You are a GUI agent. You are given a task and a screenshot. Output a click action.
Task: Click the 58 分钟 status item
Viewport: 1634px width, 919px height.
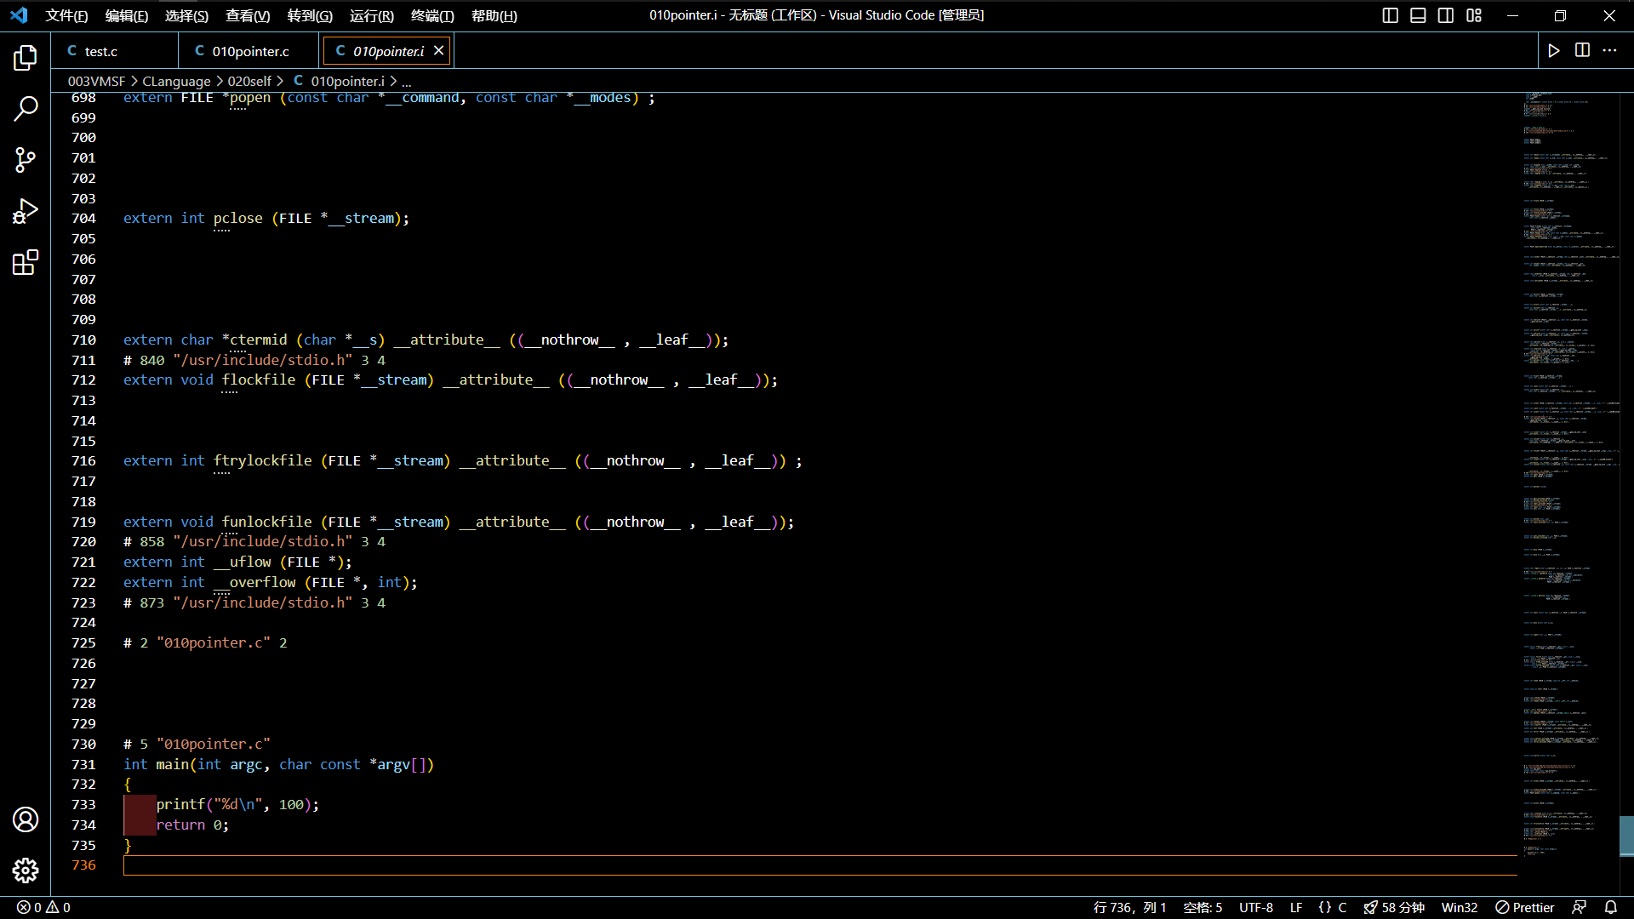(x=1394, y=907)
